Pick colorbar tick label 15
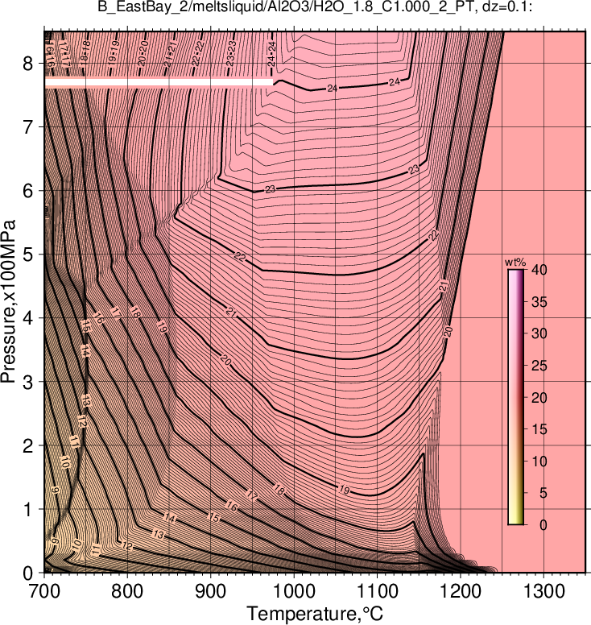Screen dimensions: 591x625 539,429
